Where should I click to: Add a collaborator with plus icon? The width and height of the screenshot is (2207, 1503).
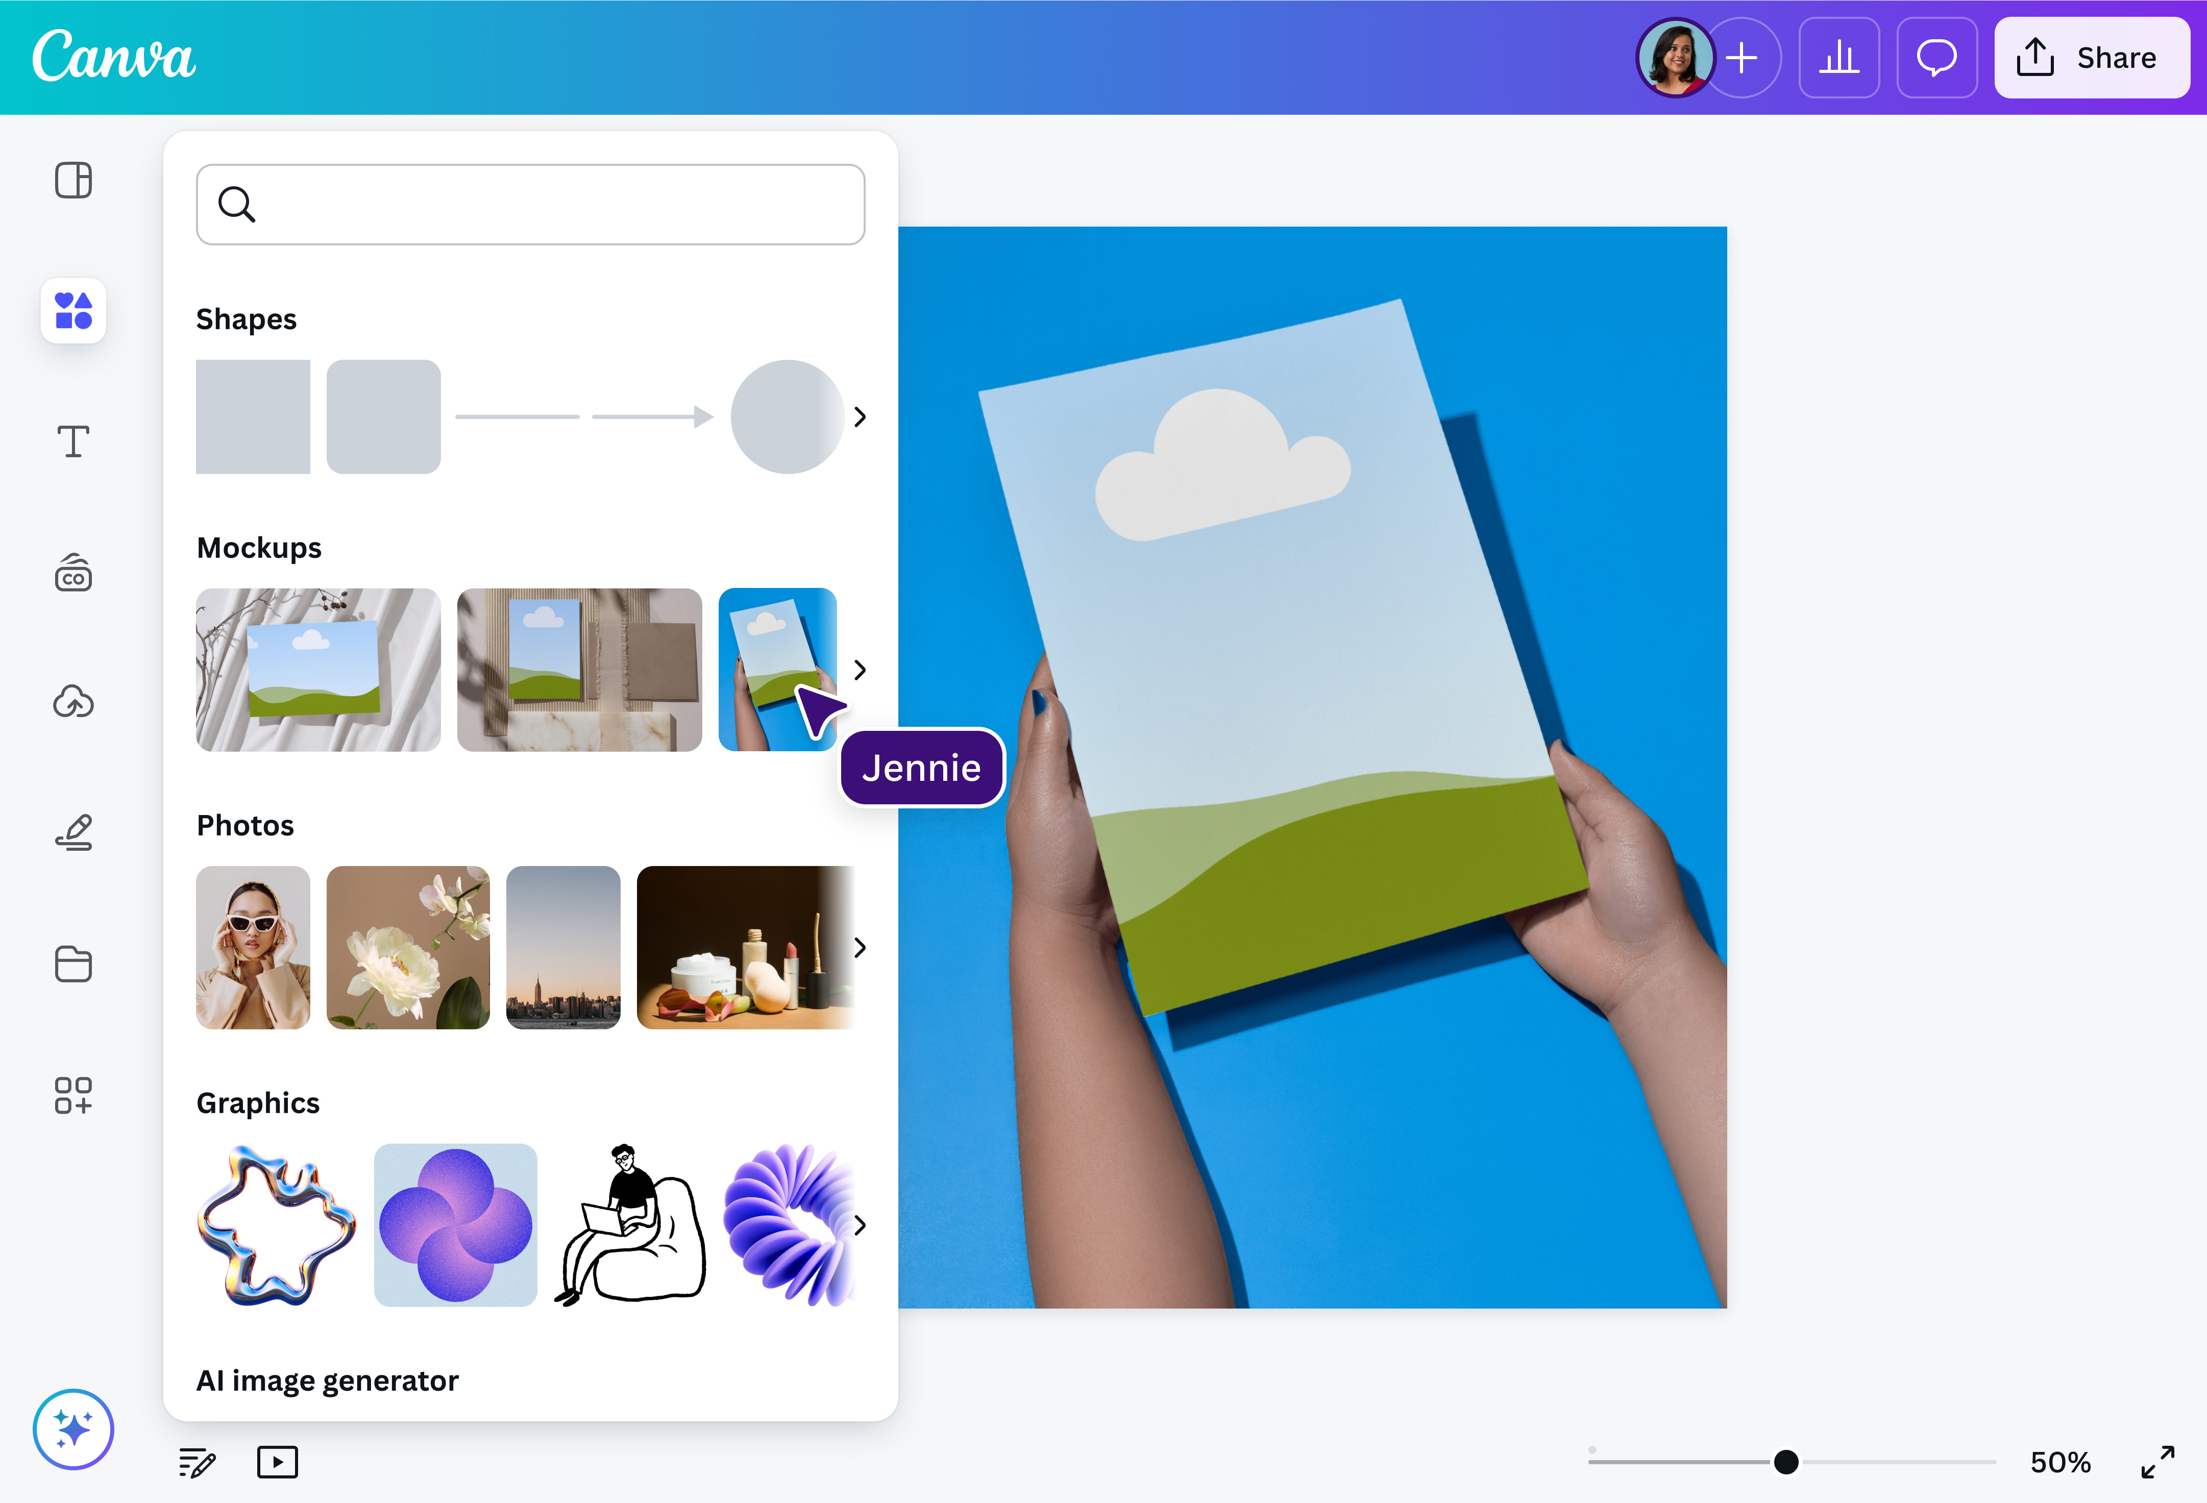[1742, 57]
